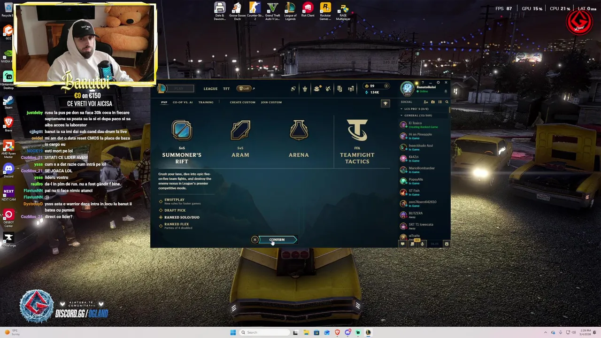Select the Draft Pick queue option

[175, 210]
